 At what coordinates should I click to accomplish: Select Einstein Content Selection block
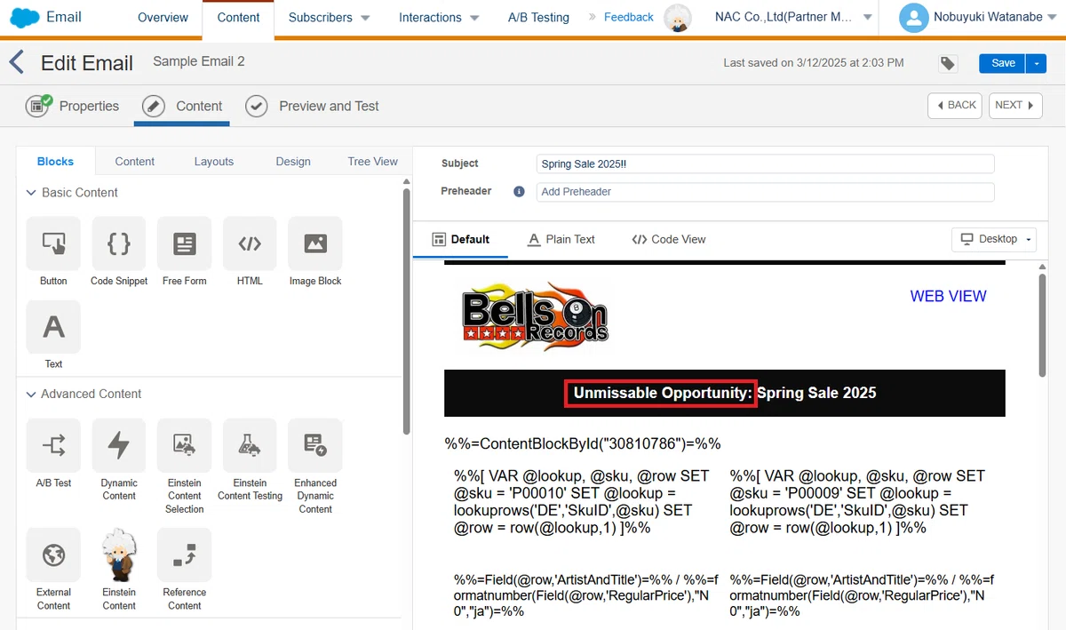tap(185, 467)
